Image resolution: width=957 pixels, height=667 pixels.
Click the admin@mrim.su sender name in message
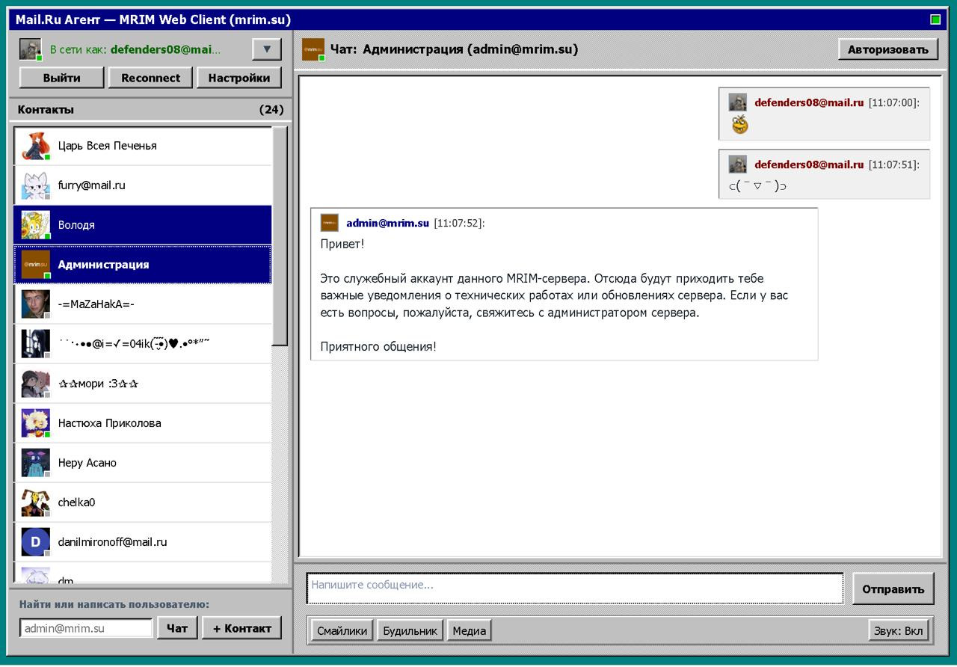pyautogui.click(x=387, y=223)
